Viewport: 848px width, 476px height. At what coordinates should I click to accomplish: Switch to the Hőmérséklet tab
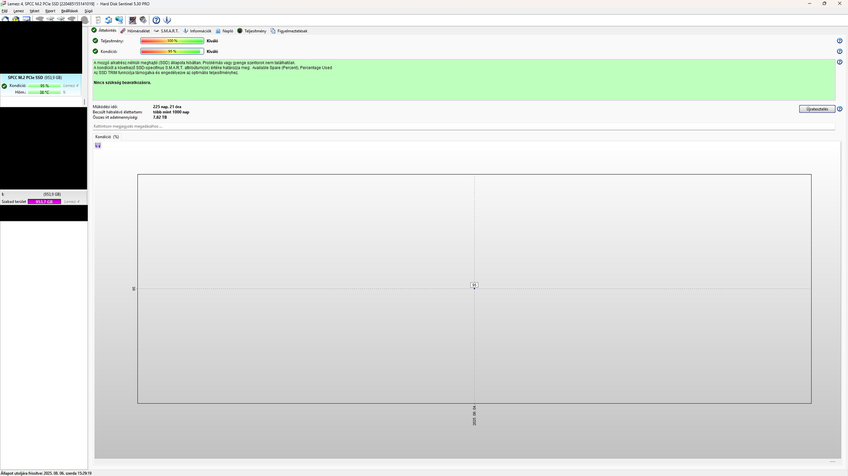coord(135,31)
